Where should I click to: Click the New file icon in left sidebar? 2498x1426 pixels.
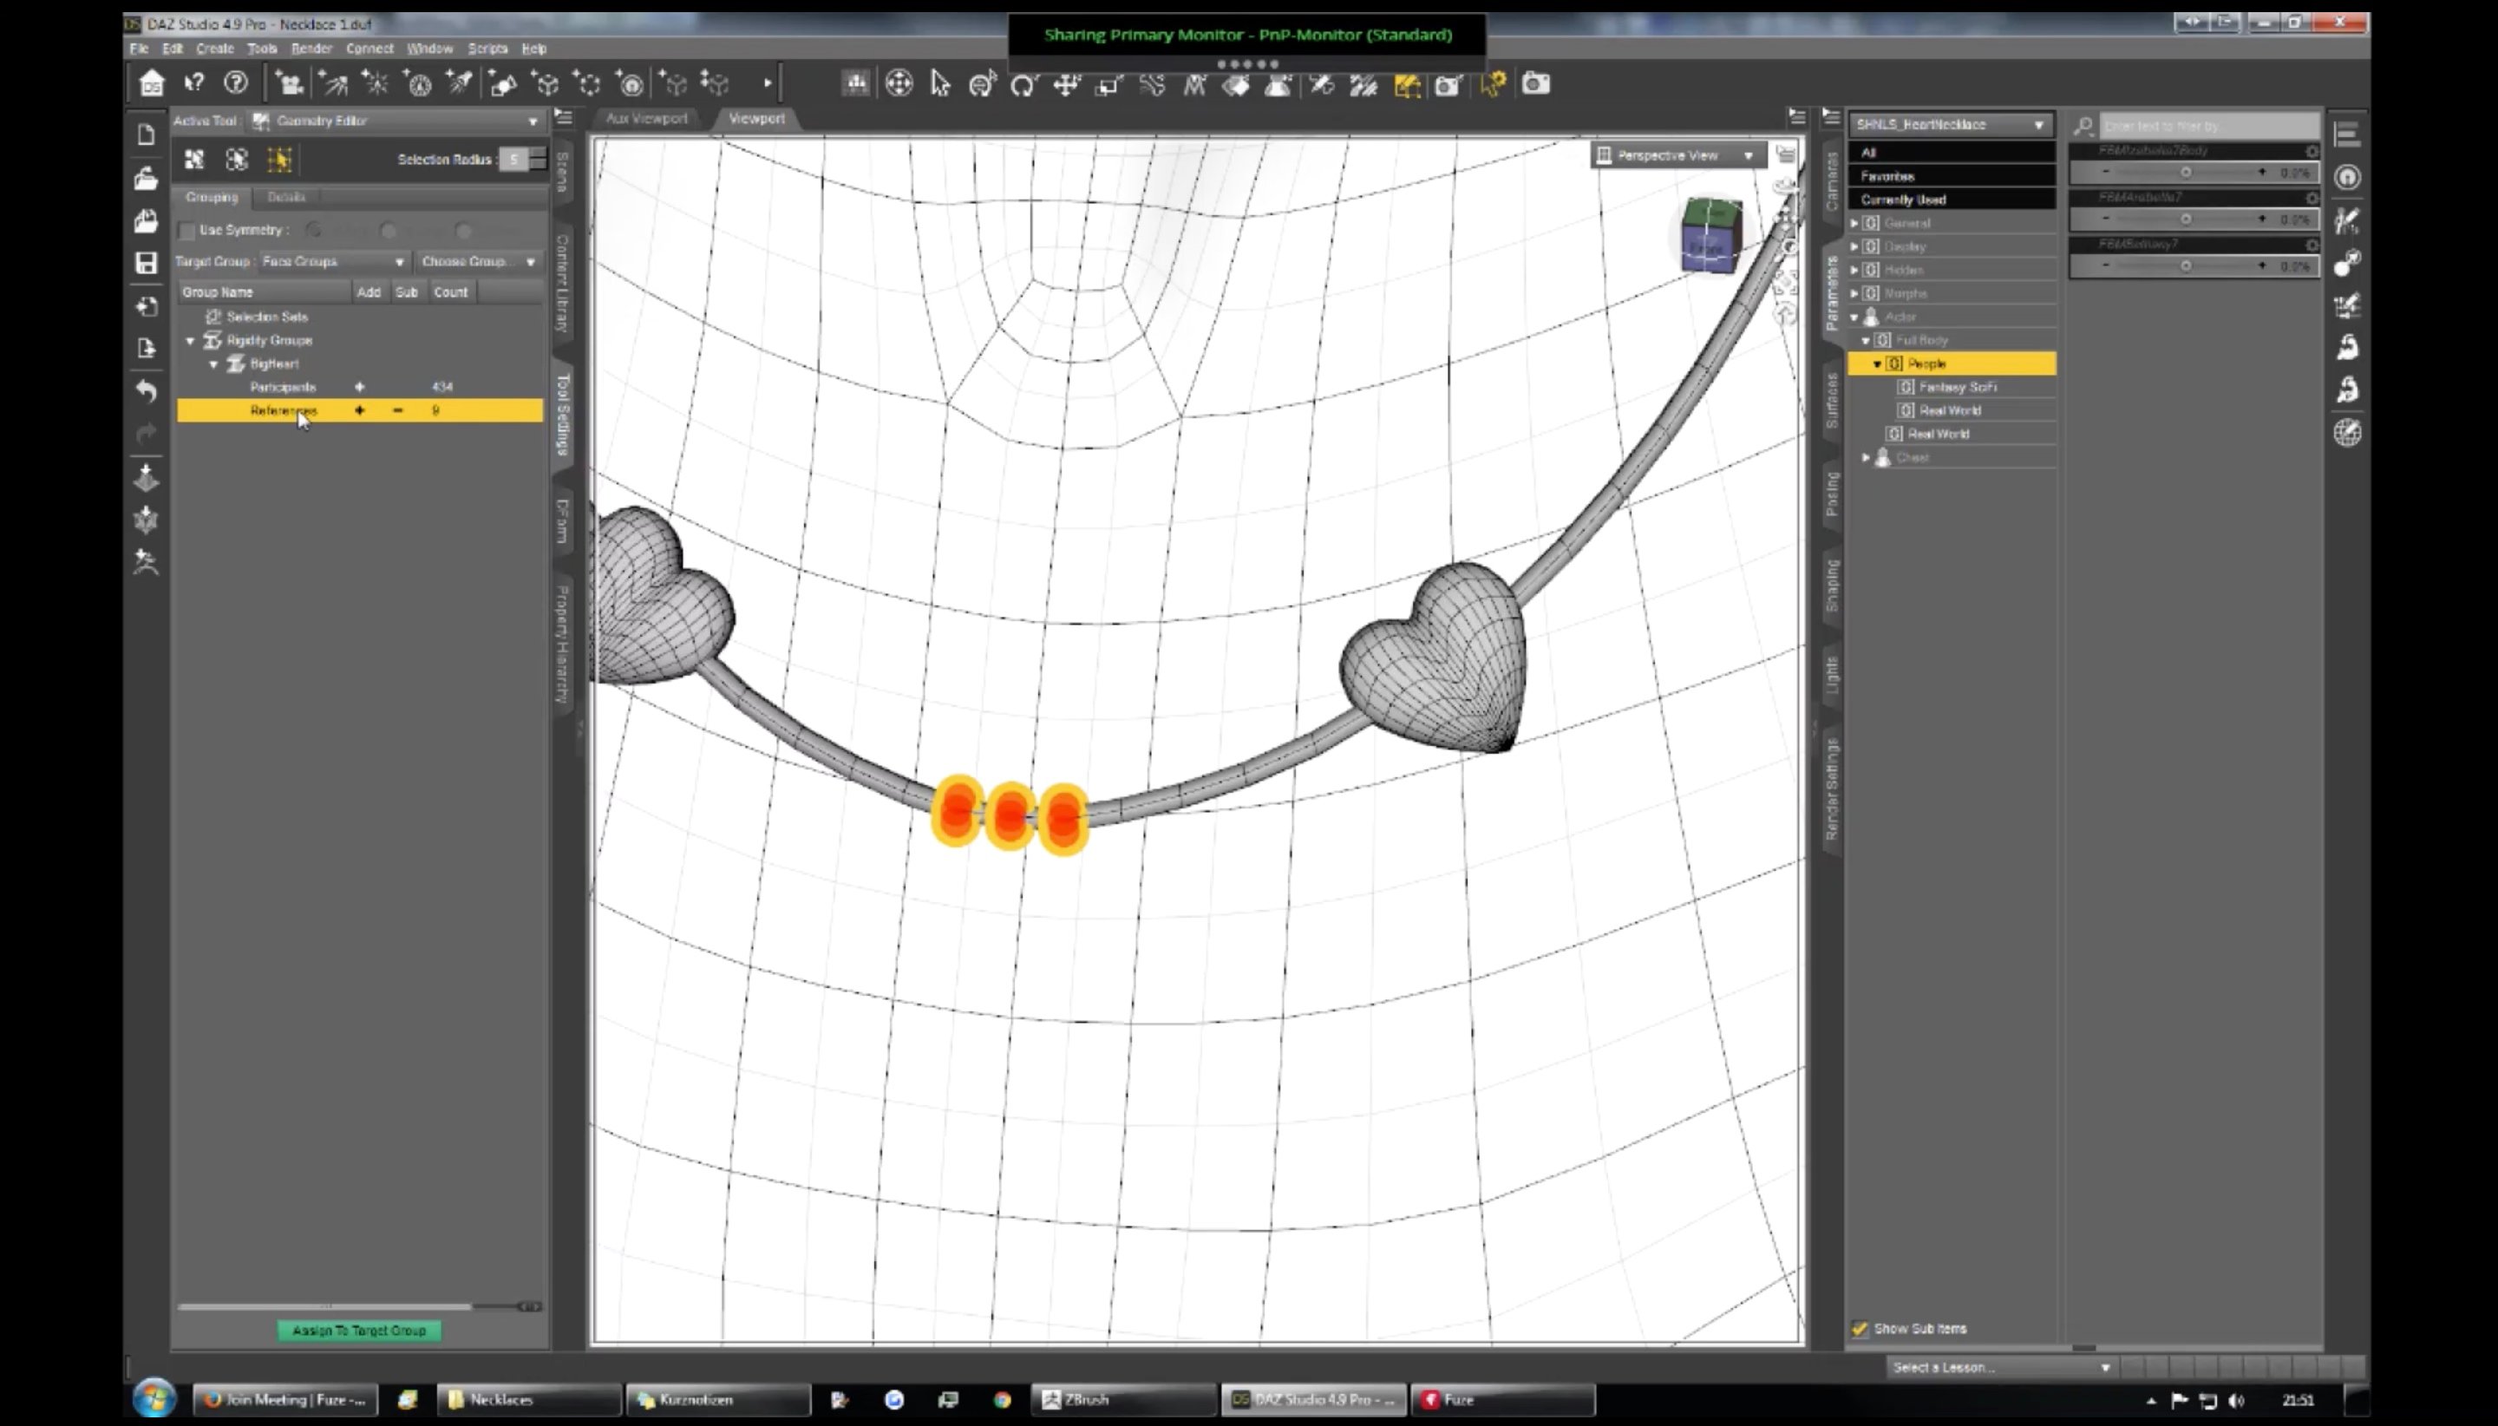[146, 135]
